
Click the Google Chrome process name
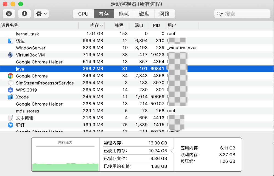tap(32, 76)
